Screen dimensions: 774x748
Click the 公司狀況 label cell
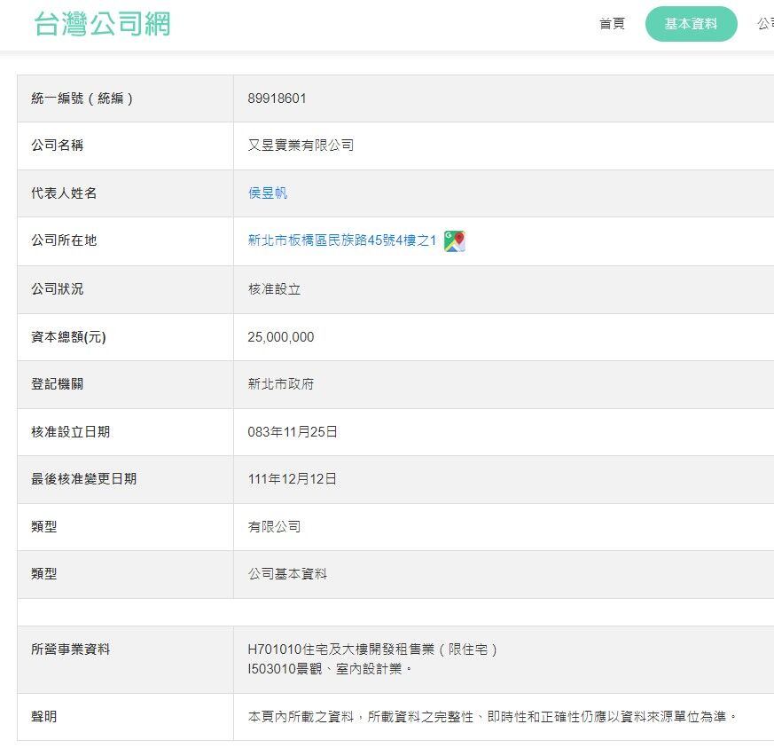pos(125,289)
